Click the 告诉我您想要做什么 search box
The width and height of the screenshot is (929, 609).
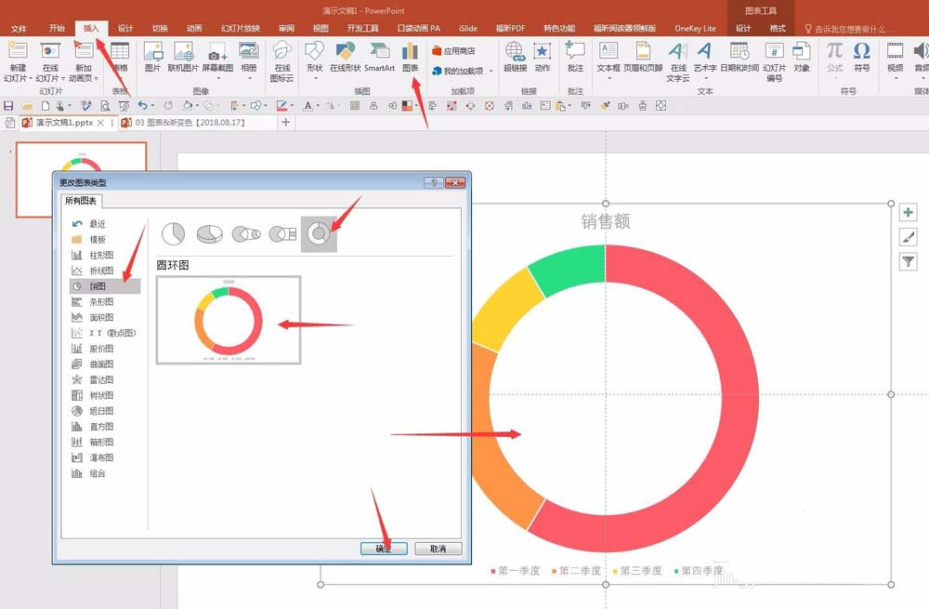tap(848, 29)
